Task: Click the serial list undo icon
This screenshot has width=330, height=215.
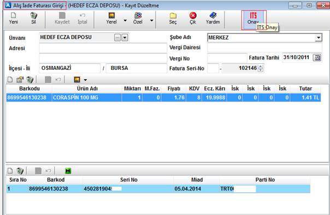Action: pos(48,171)
